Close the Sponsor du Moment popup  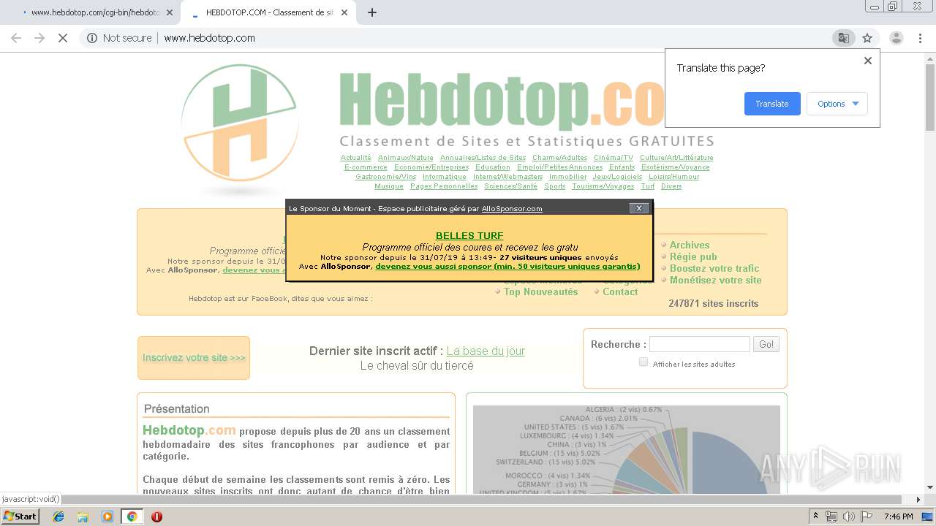point(639,208)
